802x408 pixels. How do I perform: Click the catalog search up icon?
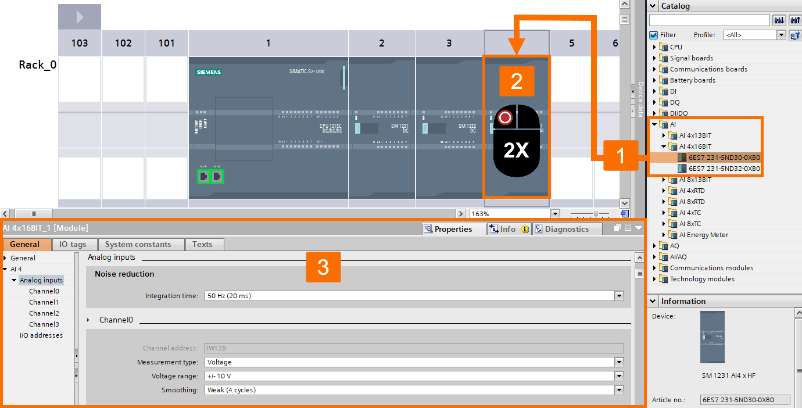794,20
